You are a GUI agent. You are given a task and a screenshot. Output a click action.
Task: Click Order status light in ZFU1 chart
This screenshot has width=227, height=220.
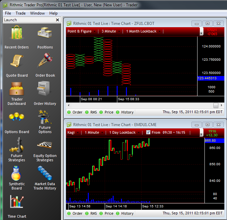[x=69, y=112]
